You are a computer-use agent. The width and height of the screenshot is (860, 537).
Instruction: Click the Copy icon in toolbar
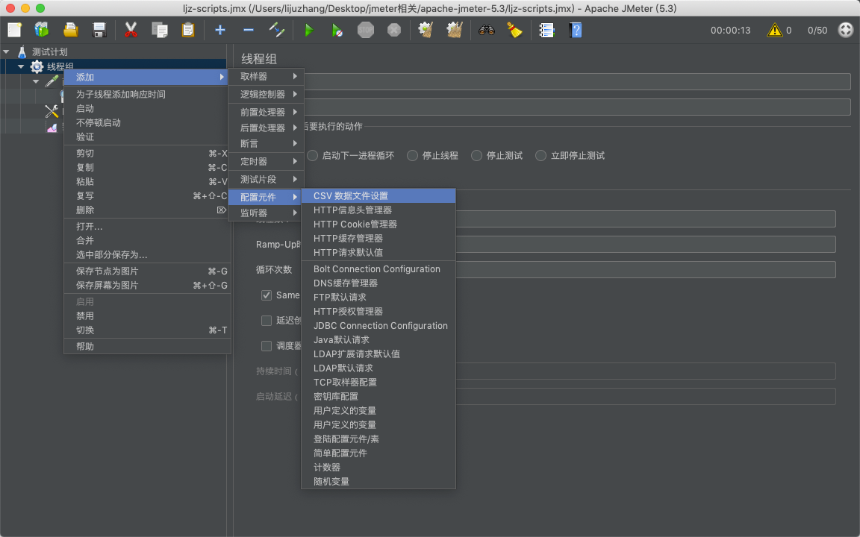pyautogui.click(x=160, y=30)
